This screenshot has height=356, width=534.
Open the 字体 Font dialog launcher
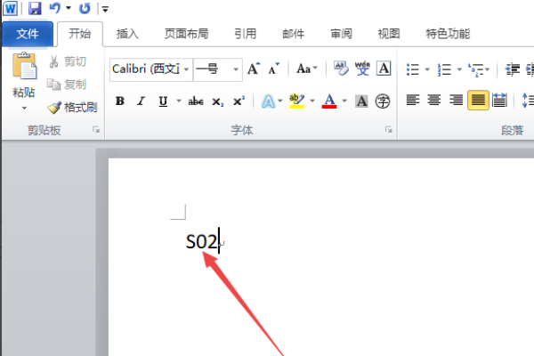click(388, 130)
